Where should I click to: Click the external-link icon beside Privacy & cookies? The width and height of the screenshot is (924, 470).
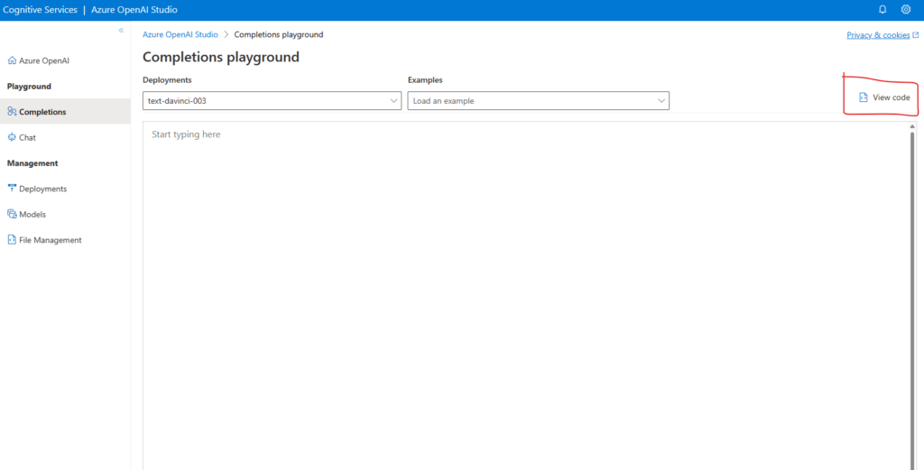(x=916, y=35)
